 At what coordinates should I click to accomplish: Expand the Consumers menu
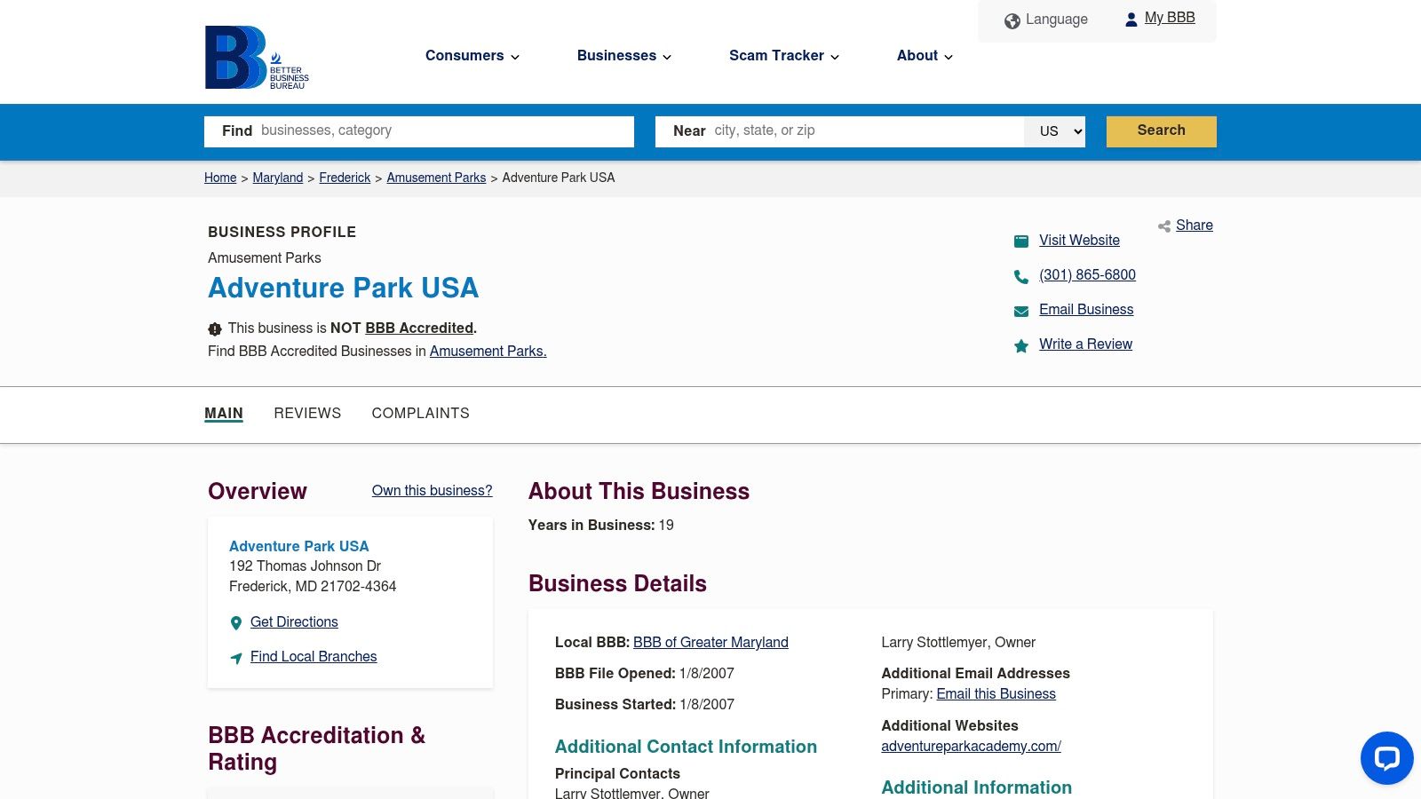pos(472,56)
